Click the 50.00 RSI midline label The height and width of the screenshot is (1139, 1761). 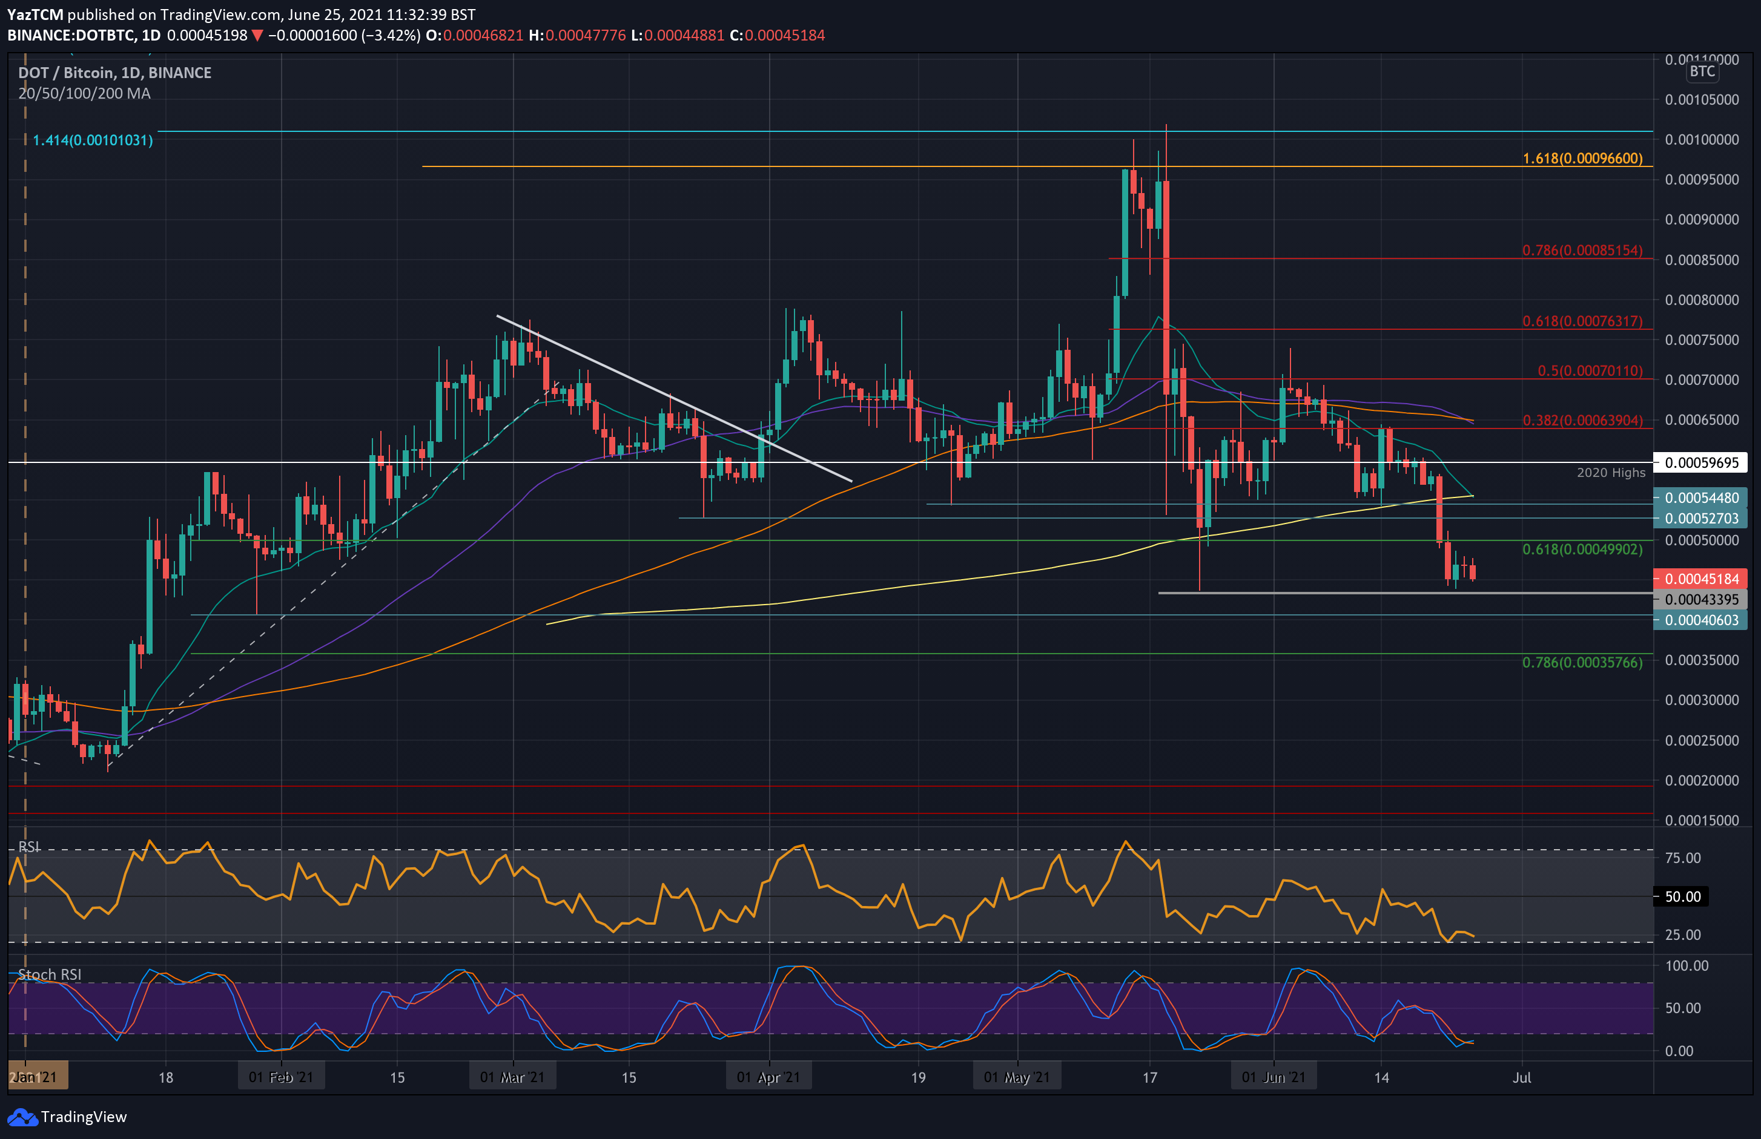click(1682, 896)
